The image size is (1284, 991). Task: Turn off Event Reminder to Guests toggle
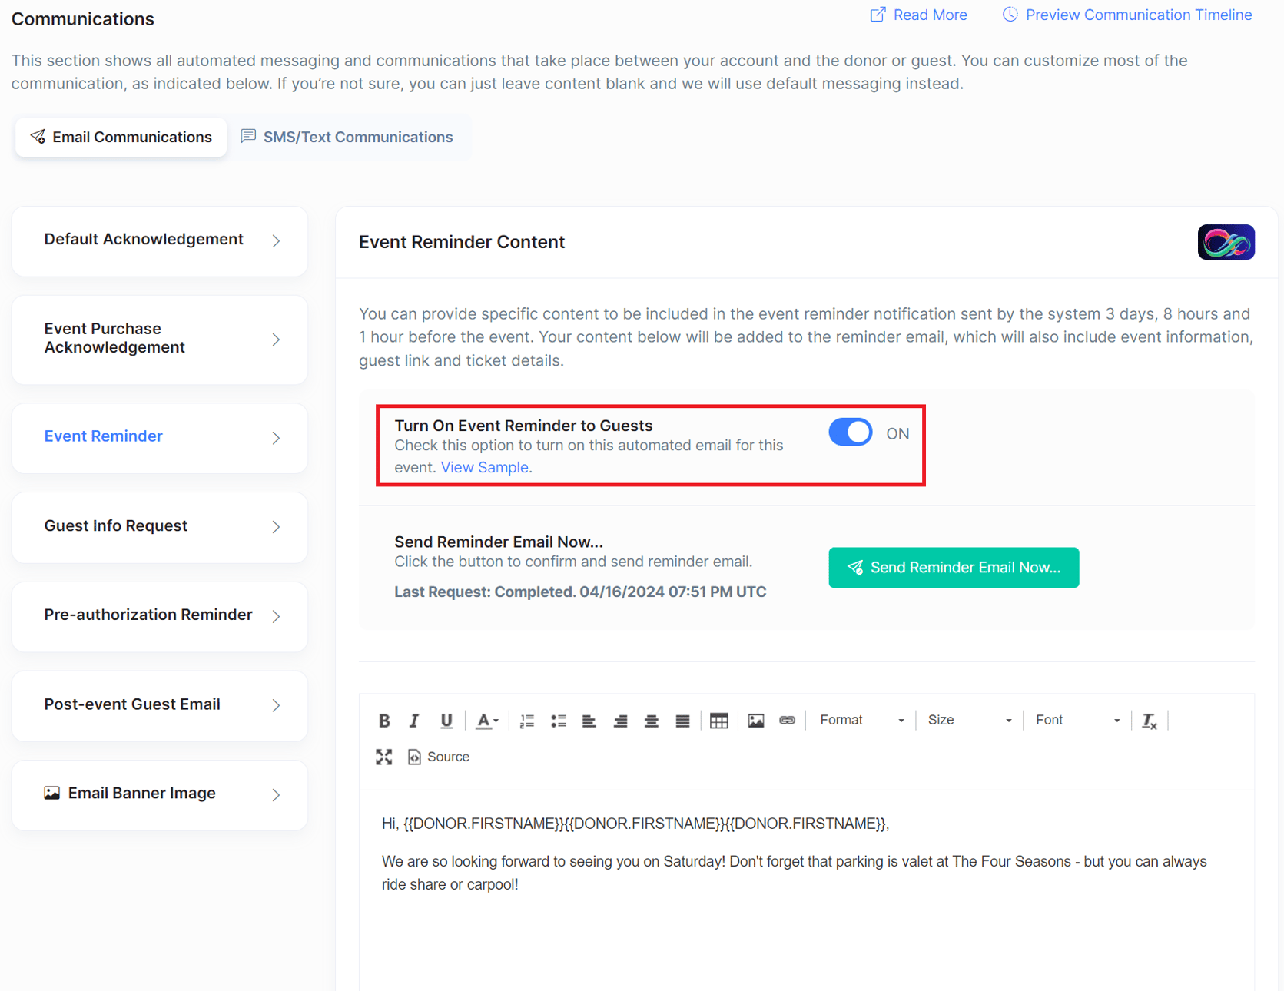coord(850,433)
